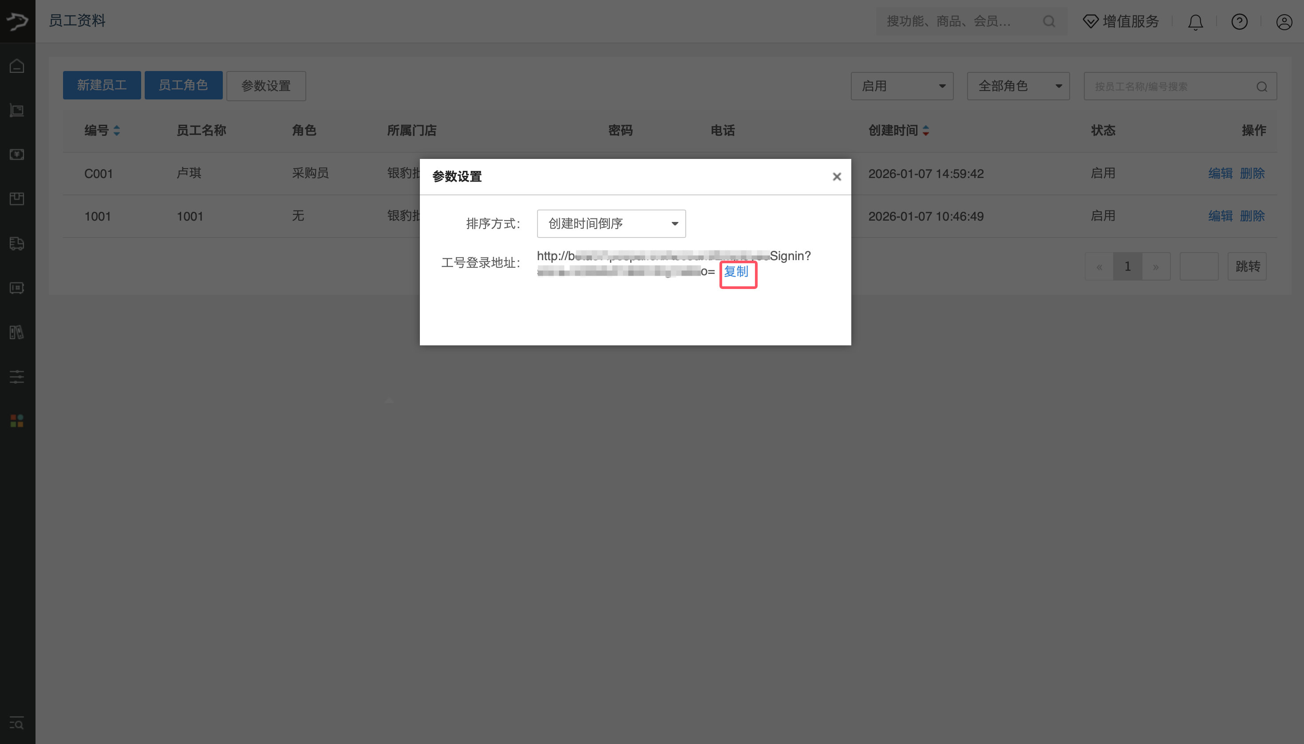Click the 参数设置 button

pyautogui.click(x=265, y=86)
